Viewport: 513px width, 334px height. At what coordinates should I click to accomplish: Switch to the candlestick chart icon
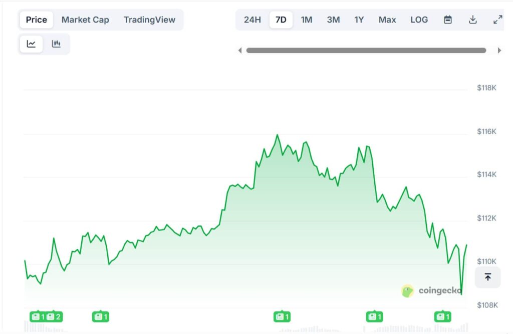tap(56, 44)
